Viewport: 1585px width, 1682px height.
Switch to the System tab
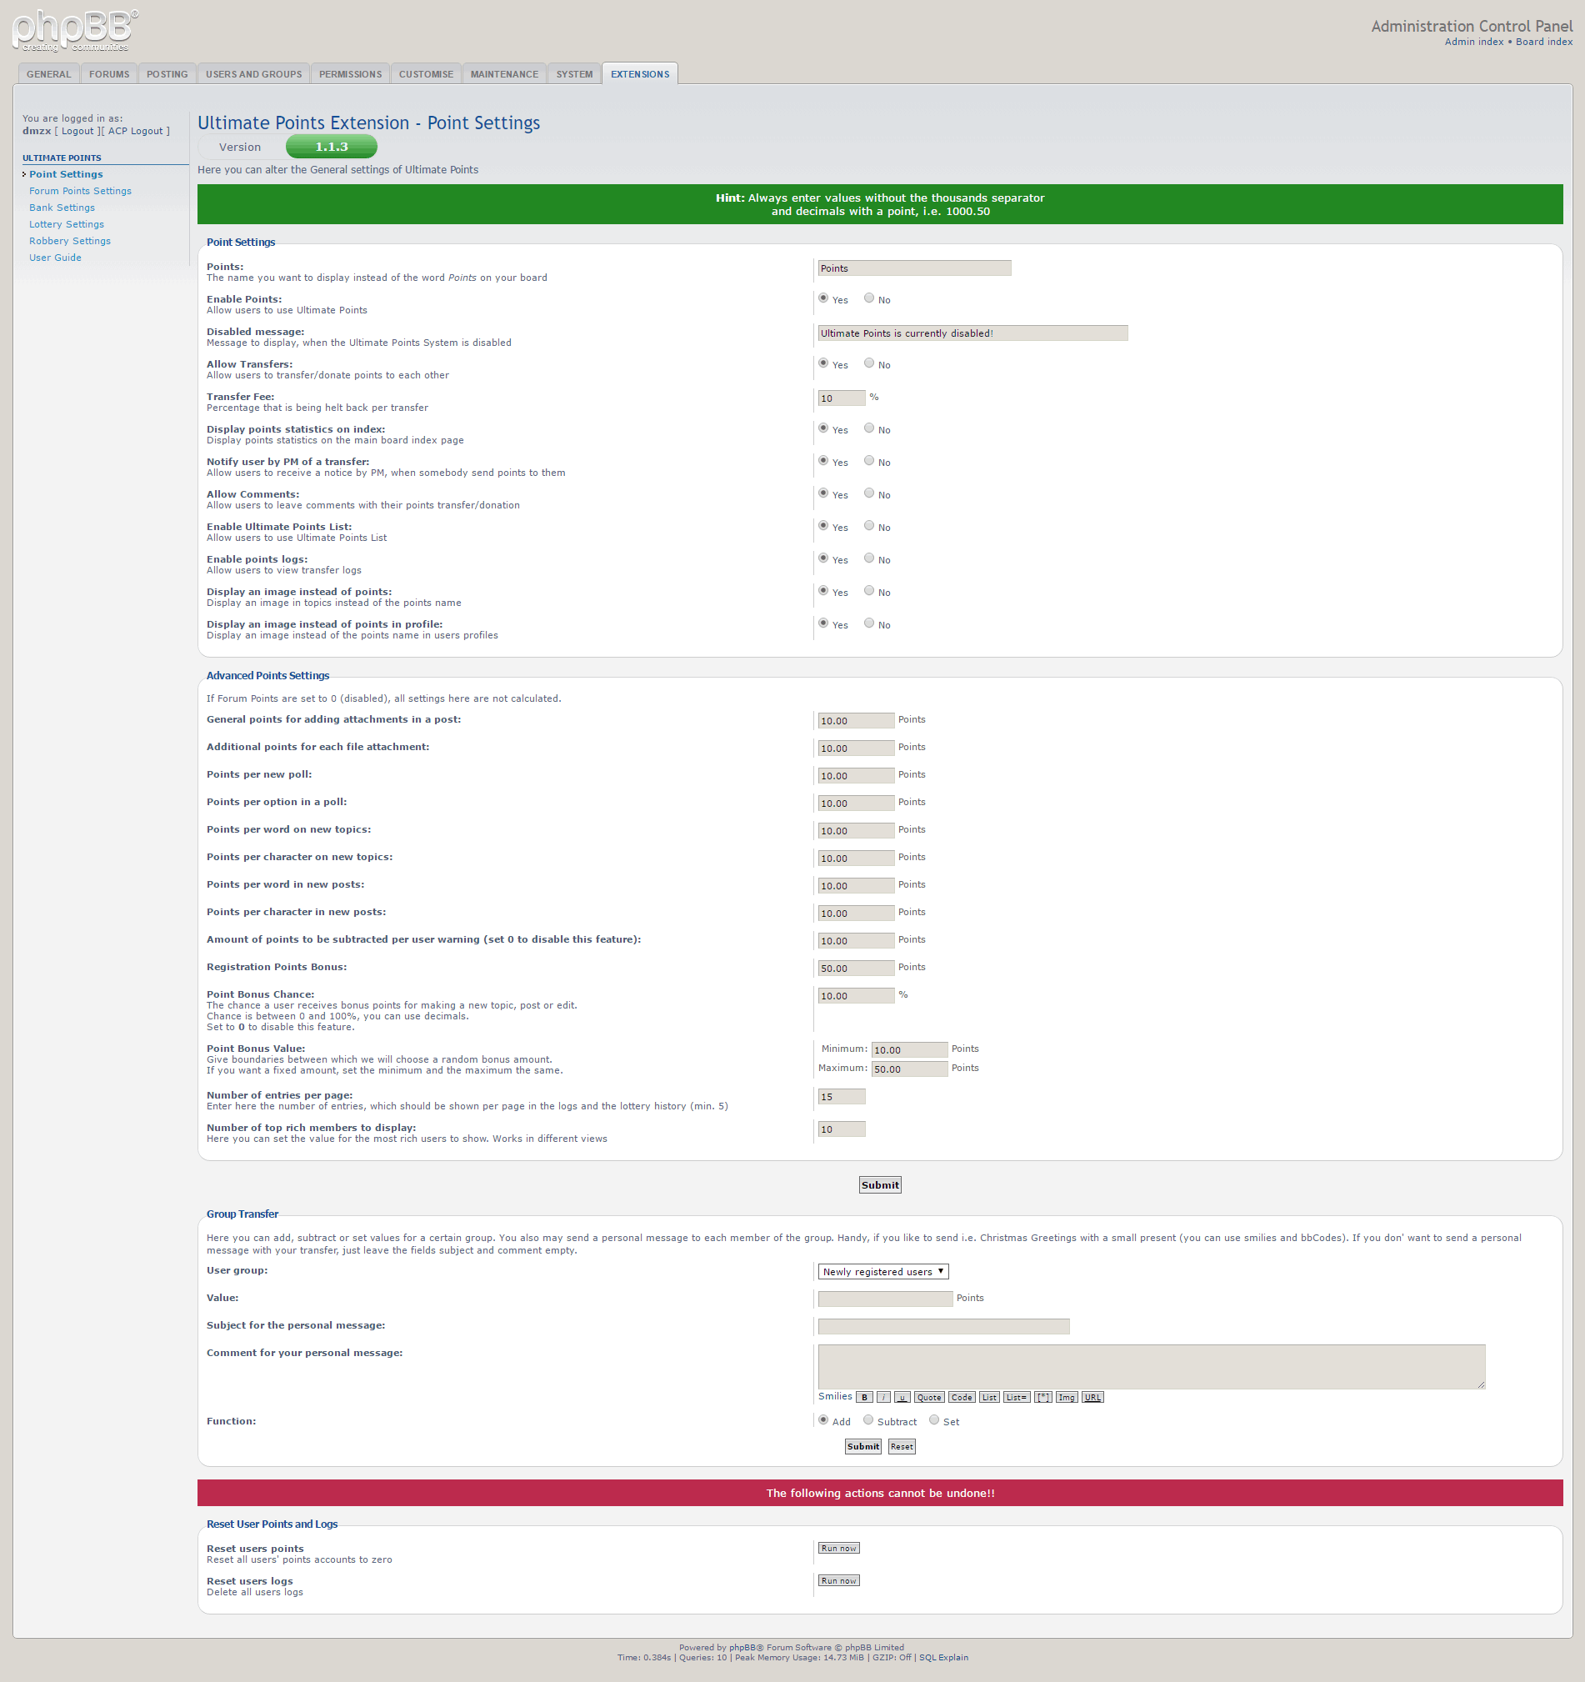pos(574,73)
